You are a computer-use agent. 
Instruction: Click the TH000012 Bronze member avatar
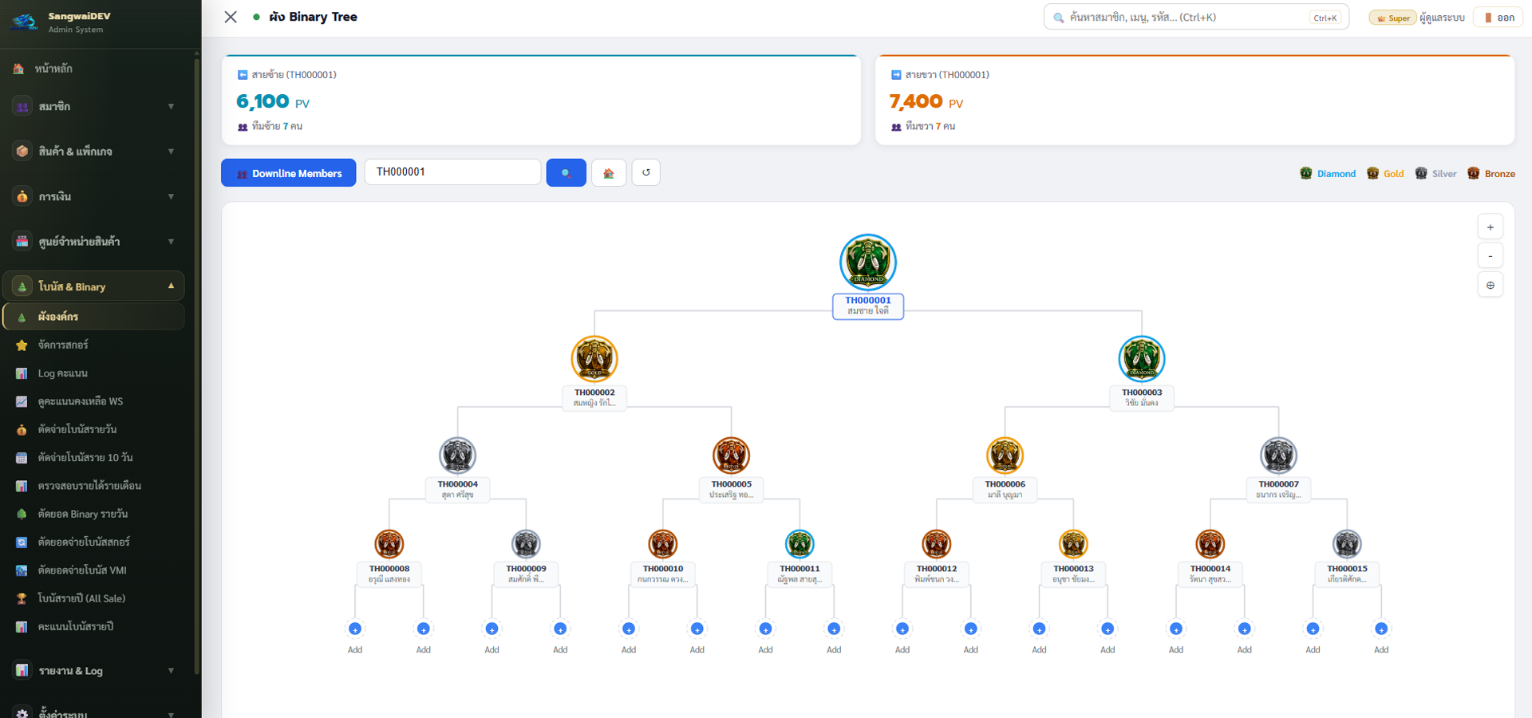pos(937,544)
